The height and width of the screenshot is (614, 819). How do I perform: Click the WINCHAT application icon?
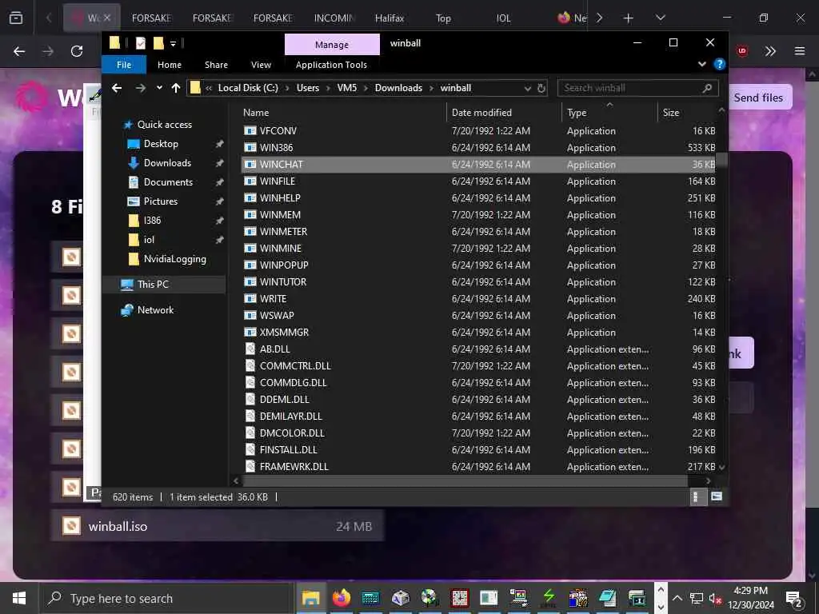click(x=250, y=165)
